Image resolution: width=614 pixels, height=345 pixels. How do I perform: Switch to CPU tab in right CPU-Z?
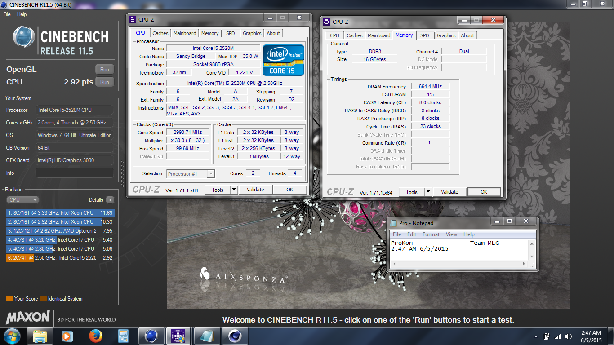[x=335, y=35]
